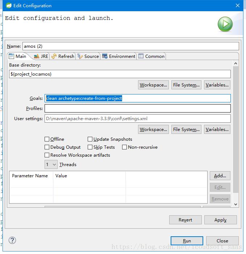Focus the Profiles text field
246x254 pixels.
pos(138,109)
